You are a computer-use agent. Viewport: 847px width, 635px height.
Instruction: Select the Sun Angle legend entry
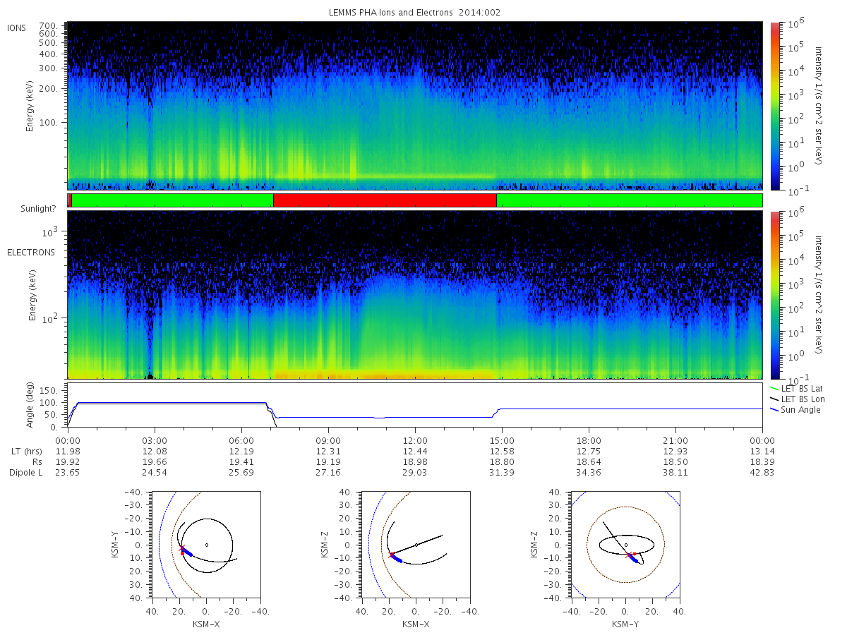point(795,410)
